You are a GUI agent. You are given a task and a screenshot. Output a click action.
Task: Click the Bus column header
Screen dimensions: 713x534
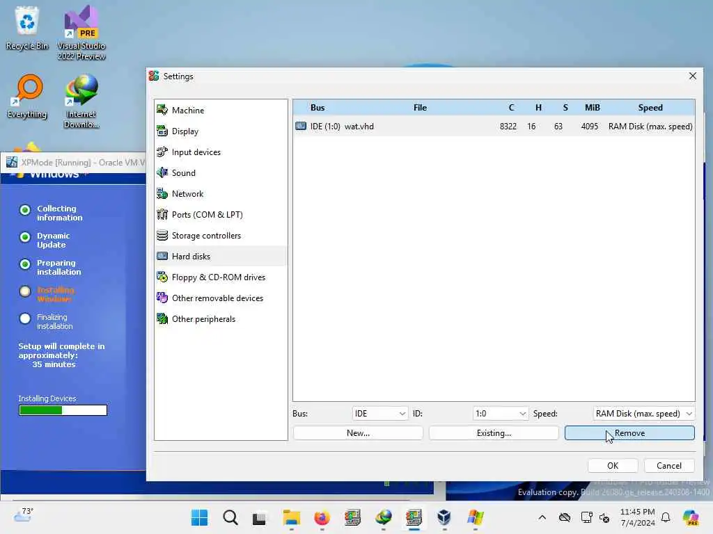[318, 108]
